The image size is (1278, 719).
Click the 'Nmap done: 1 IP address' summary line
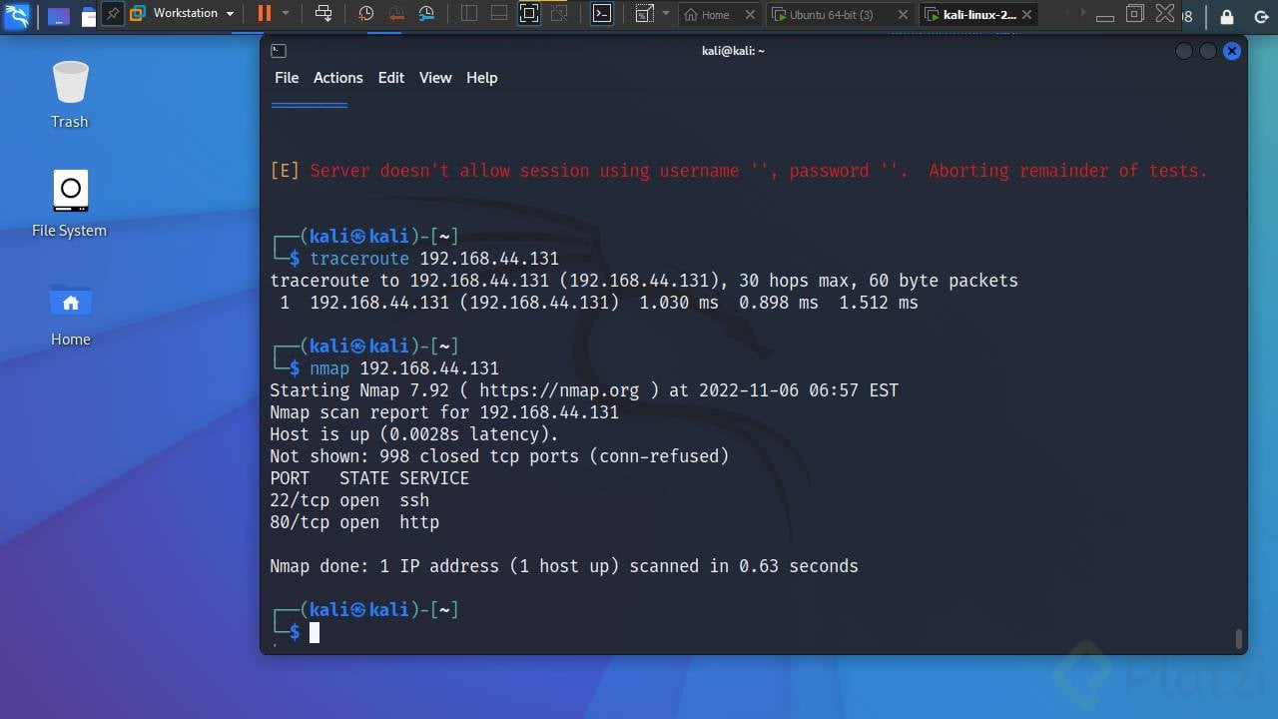pos(564,566)
